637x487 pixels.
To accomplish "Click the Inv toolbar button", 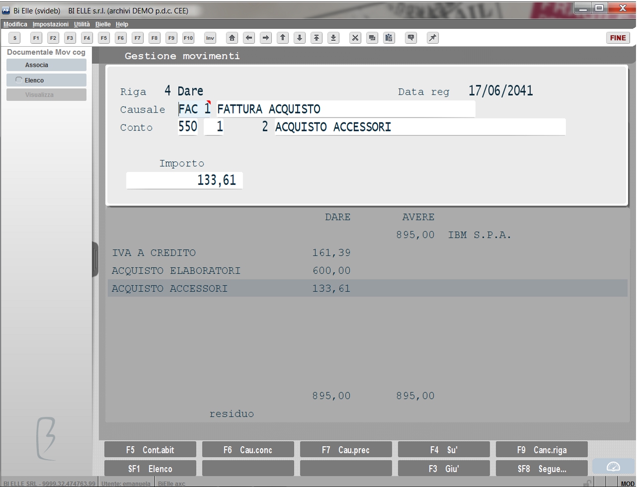I will click(x=210, y=38).
